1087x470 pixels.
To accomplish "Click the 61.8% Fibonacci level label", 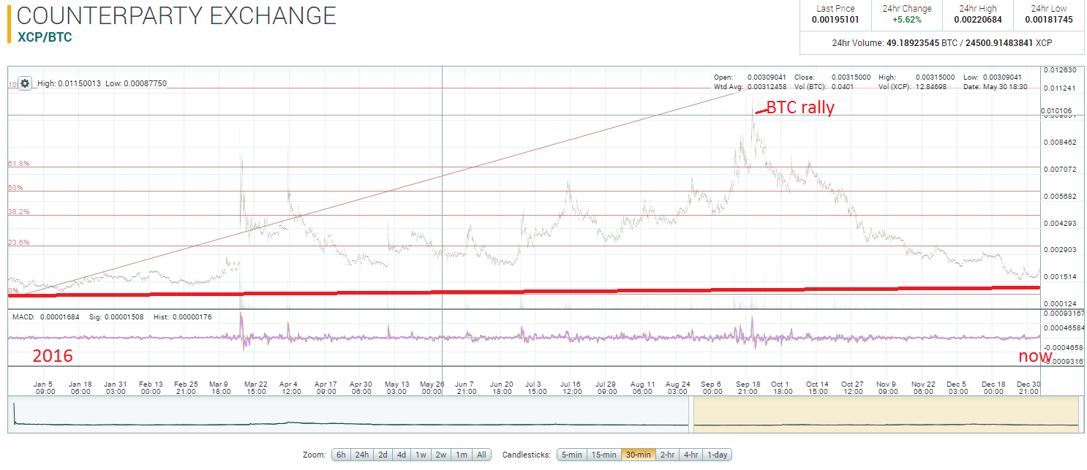I will click(19, 164).
